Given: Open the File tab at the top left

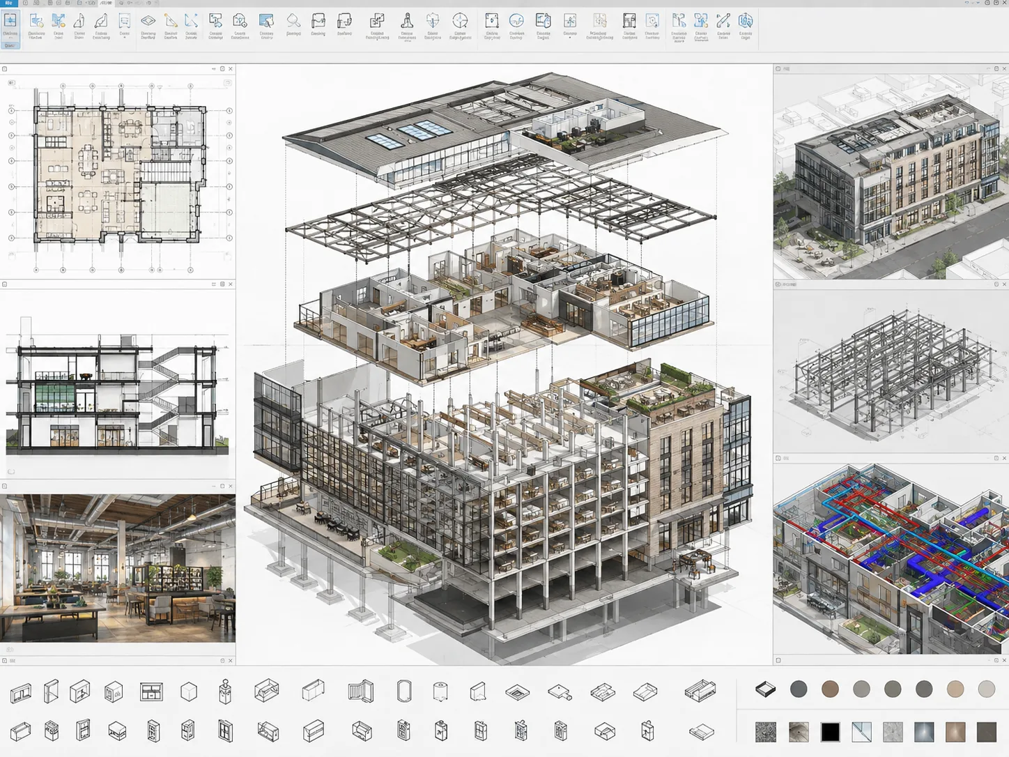Looking at the screenshot, I should [8, 3].
